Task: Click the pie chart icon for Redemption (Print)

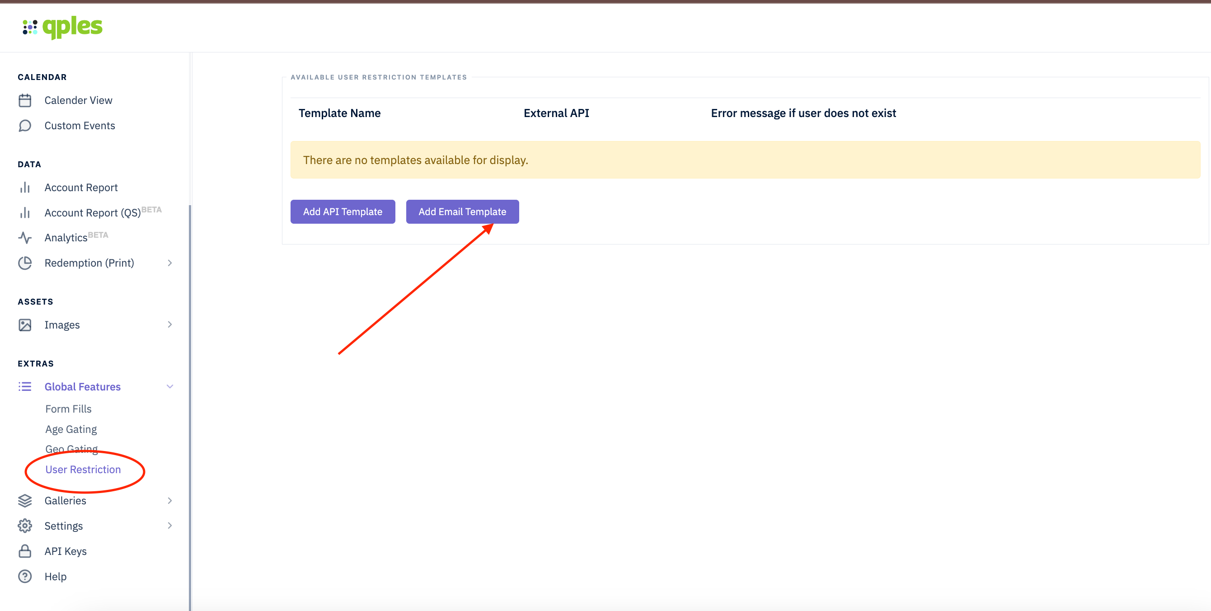Action: (25, 263)
